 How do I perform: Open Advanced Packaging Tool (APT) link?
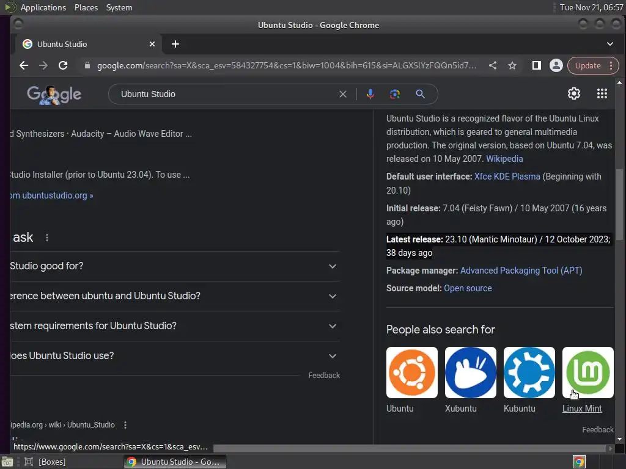(x=521, y=271)
